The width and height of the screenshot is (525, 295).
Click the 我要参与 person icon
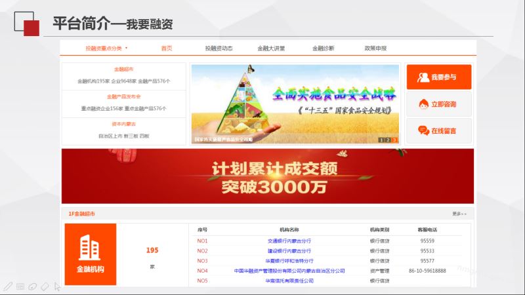pos(423,77)
